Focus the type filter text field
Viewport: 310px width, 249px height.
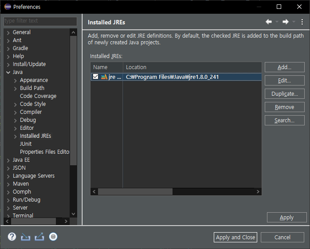click(40, 21)
